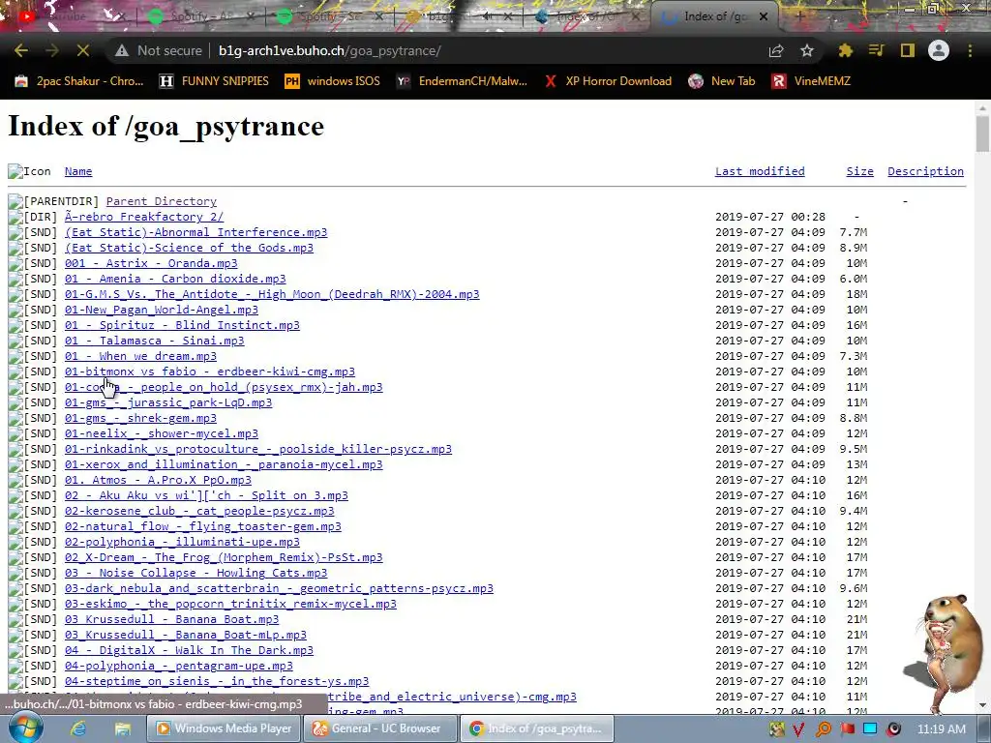Open 02-polyphonia - illuminati-upe.mp3
The width and height of the screenshot is (991, 743).
[x=182, y=542]
